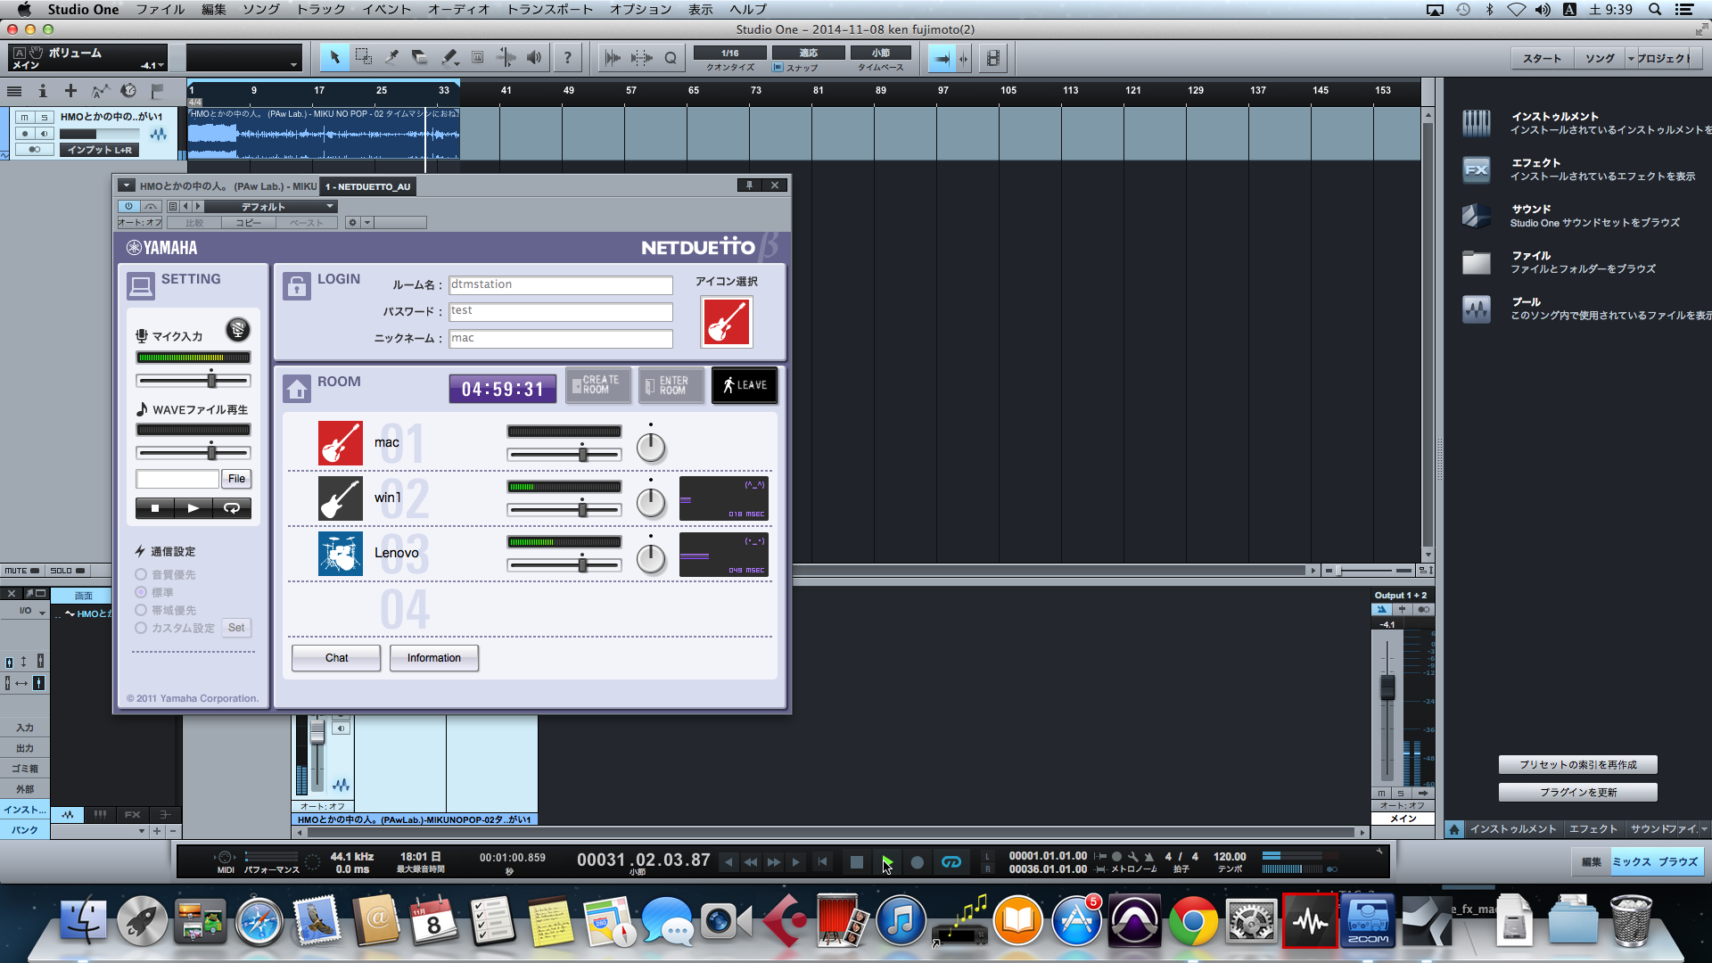
Task: Toggle plugin power button in NETDUETTO header
Action: (128, 206)
